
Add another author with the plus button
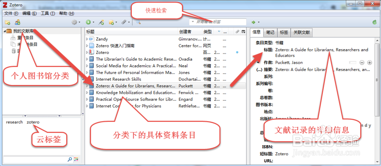[370, 63]
